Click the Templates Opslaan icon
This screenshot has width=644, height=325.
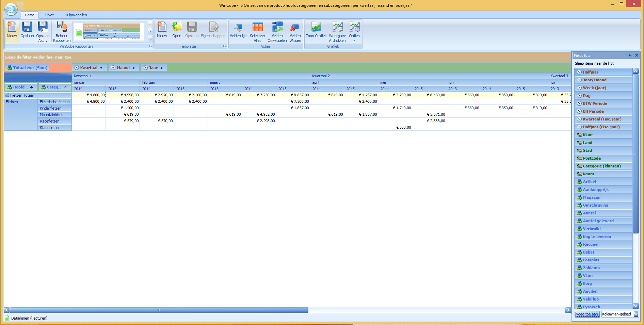click(192, 31)
